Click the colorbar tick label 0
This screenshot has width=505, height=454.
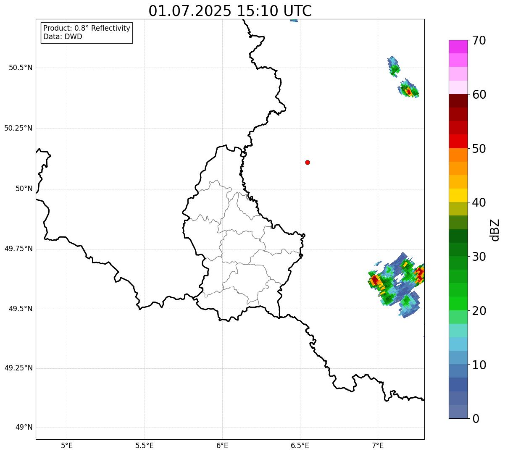click(476, 419)
